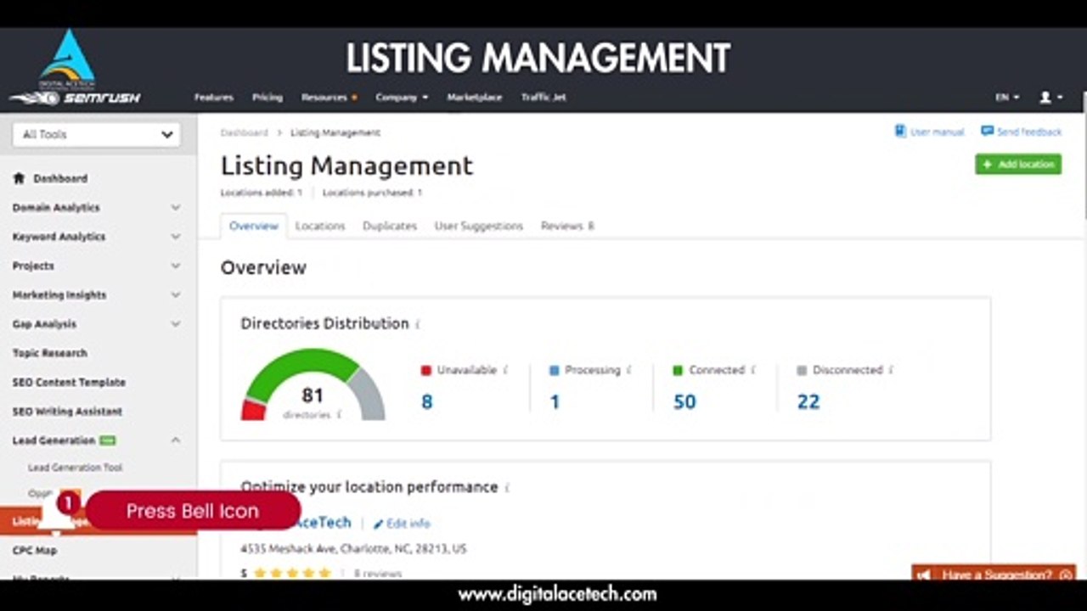Open the Reviews tab
The height and width of the screenshot is (611, 1087).
tap(567, 226)
